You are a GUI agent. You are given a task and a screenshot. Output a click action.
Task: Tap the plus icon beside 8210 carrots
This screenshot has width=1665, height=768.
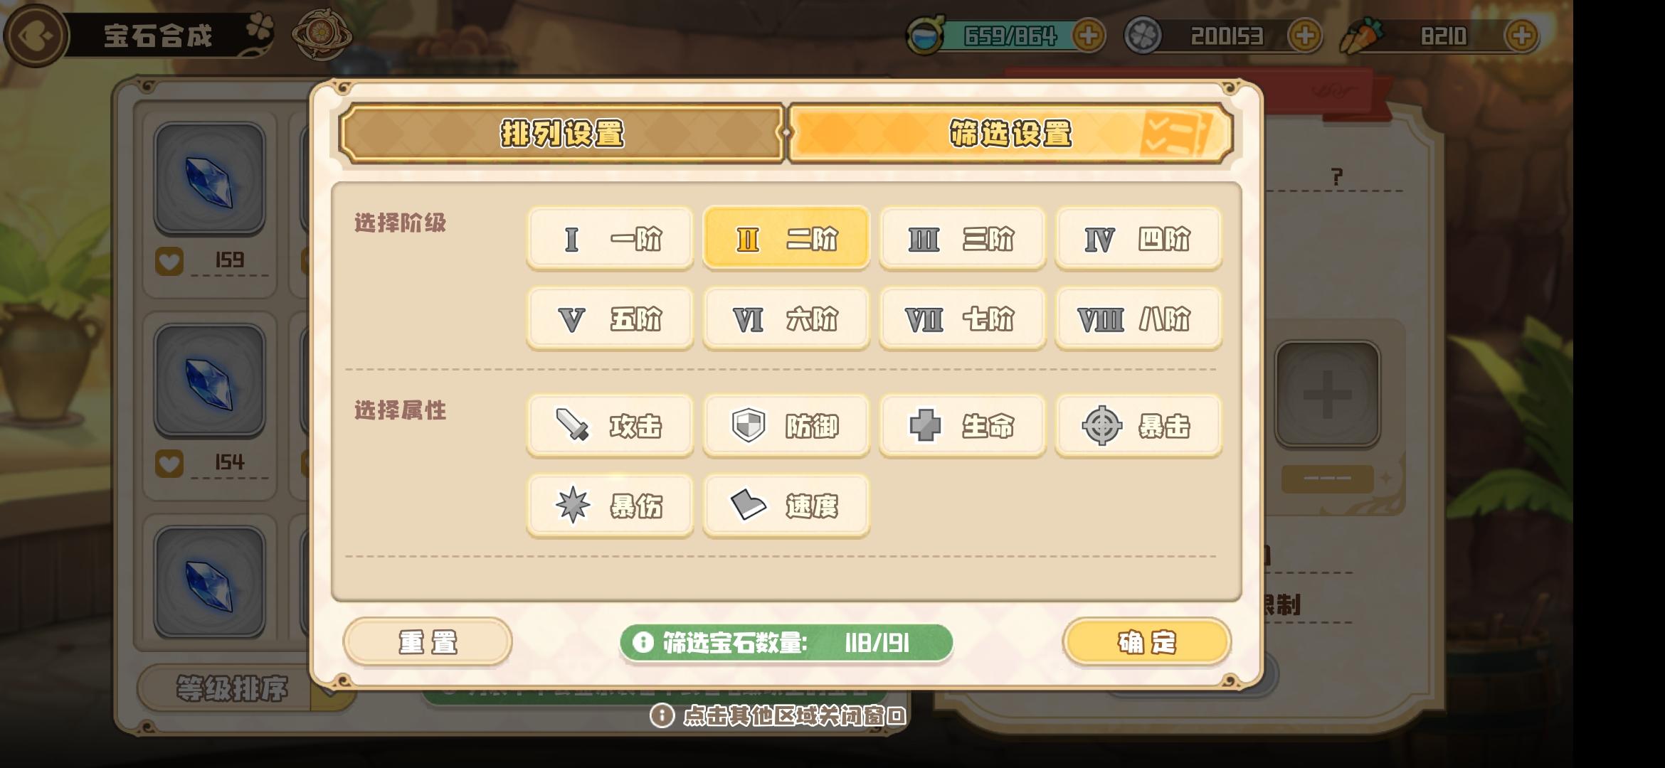pyautogui.click(x=1521, y=36)
